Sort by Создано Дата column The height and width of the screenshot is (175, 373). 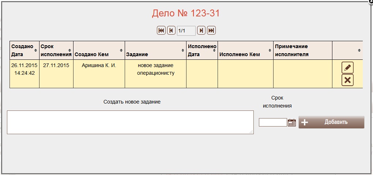tap(24, 50)
